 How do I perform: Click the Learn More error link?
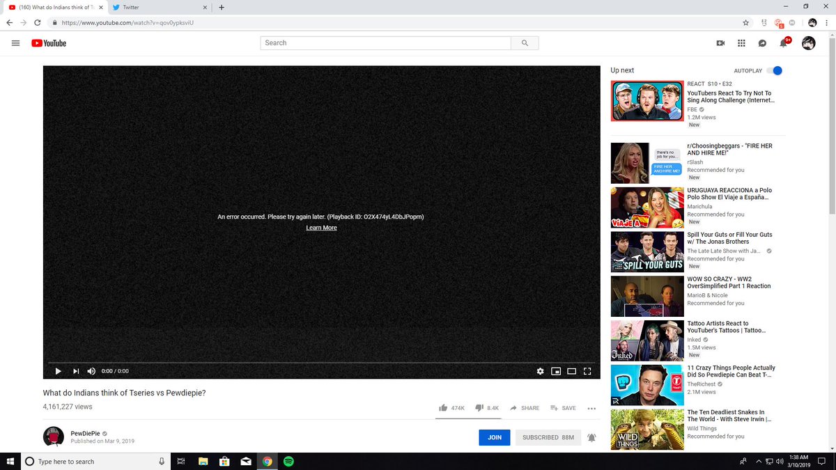[x=321, y=228]
